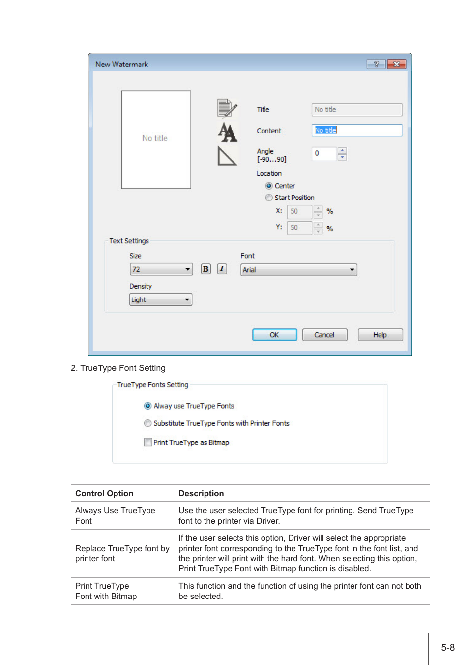Click the New Watermark window title
The image size is (469, 665).
[121, 64]
